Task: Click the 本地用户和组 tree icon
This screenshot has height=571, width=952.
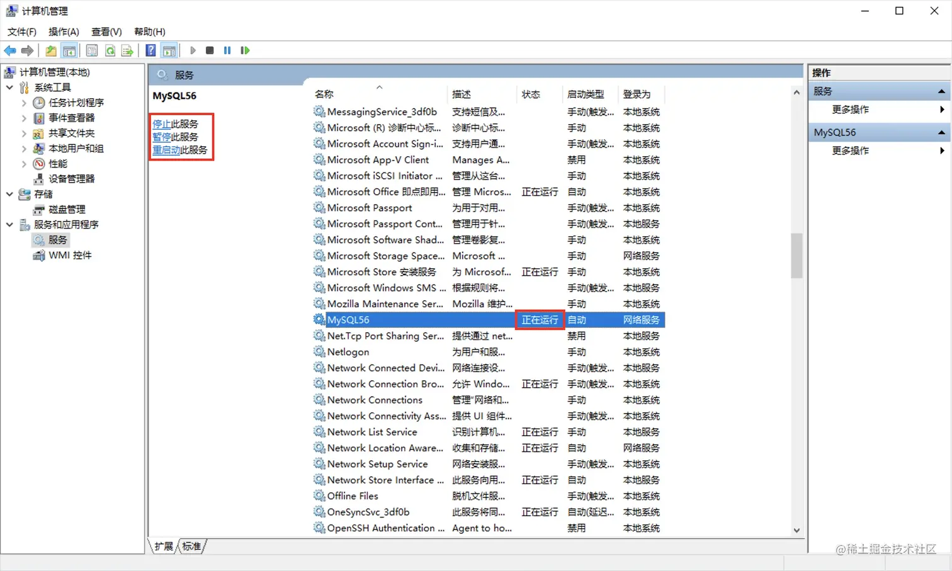Action: pos(39,149)
